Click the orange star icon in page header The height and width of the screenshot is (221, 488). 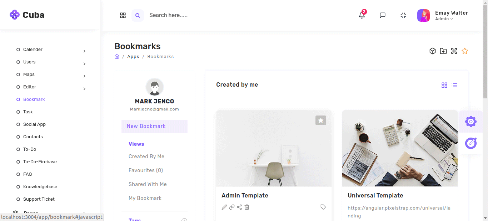pyautogui.click(x=464, y=51)
